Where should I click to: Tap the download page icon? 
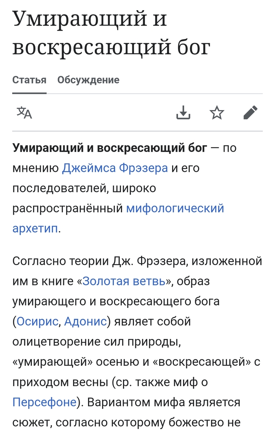(183, 113)
